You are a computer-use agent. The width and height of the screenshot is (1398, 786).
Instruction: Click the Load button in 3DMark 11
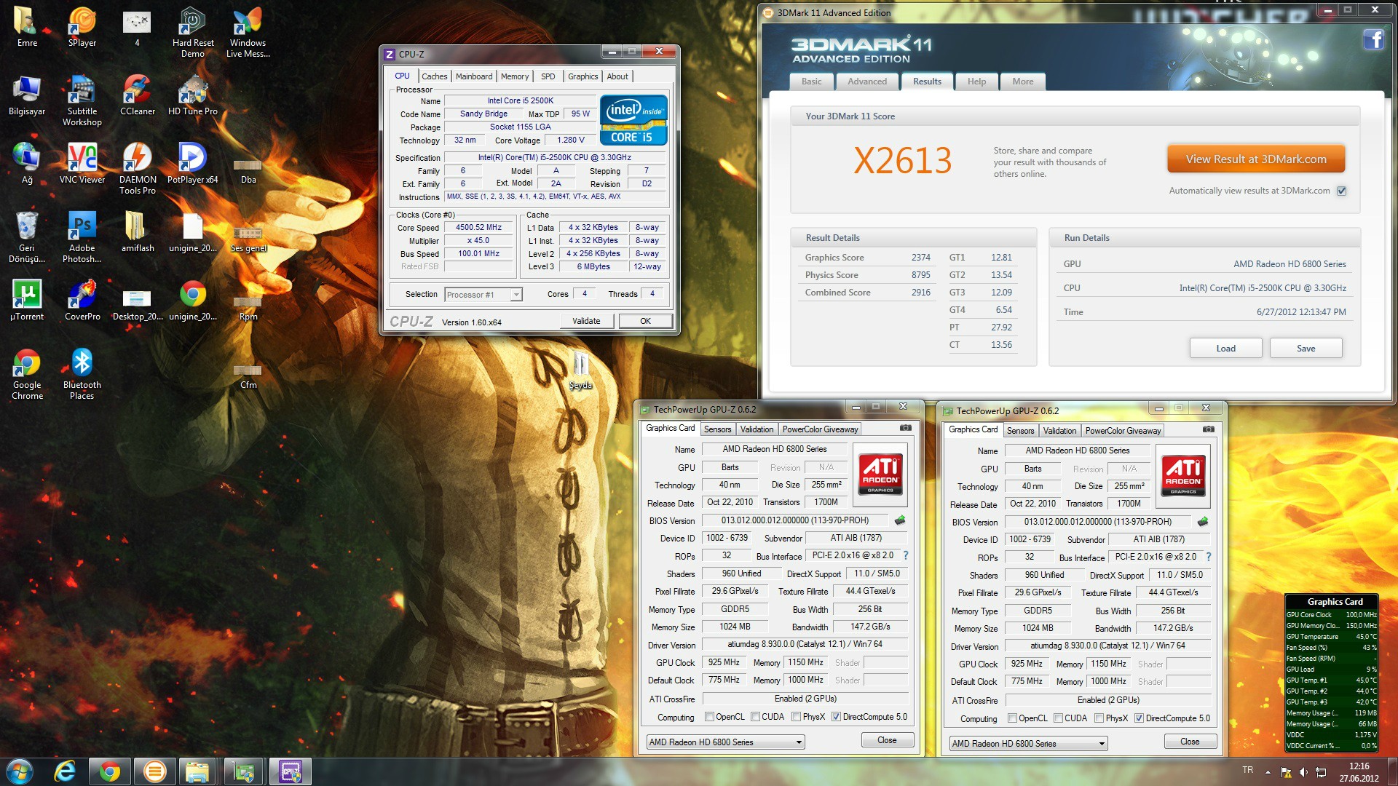pos(1225,349)
